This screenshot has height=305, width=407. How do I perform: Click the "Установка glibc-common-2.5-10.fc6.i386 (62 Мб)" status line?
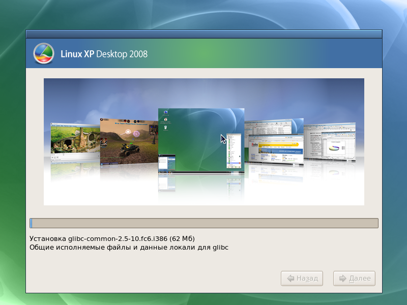coord(112,238)
